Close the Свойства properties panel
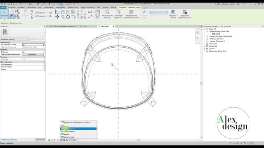The width and height of the screenshot is (264, 148). coord(44,26)
